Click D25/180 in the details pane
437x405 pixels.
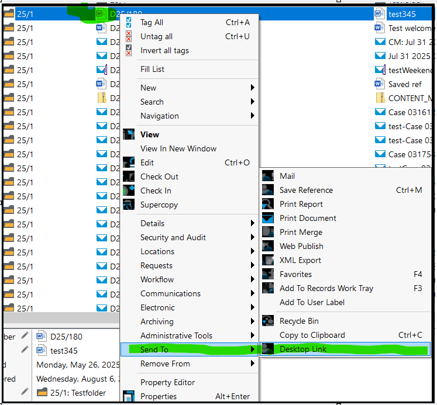pyautogui.click(x=66, y=337)
